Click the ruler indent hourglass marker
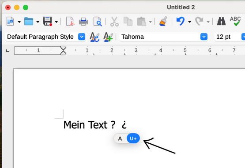Viewport: 245px width, 168px height. click(63, 50)
